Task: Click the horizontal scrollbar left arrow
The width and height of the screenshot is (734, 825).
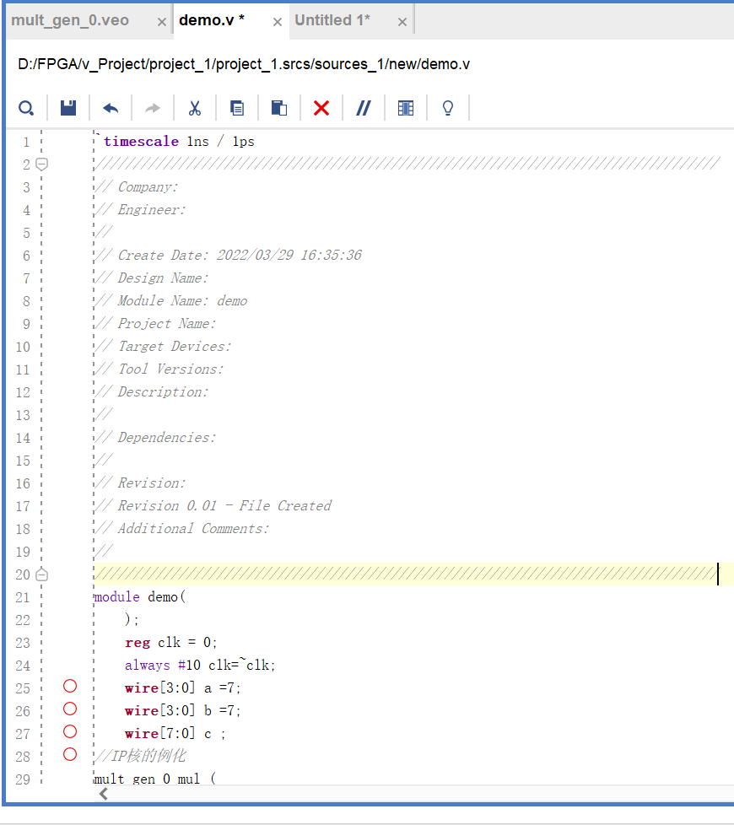Action: coord(104,795)
